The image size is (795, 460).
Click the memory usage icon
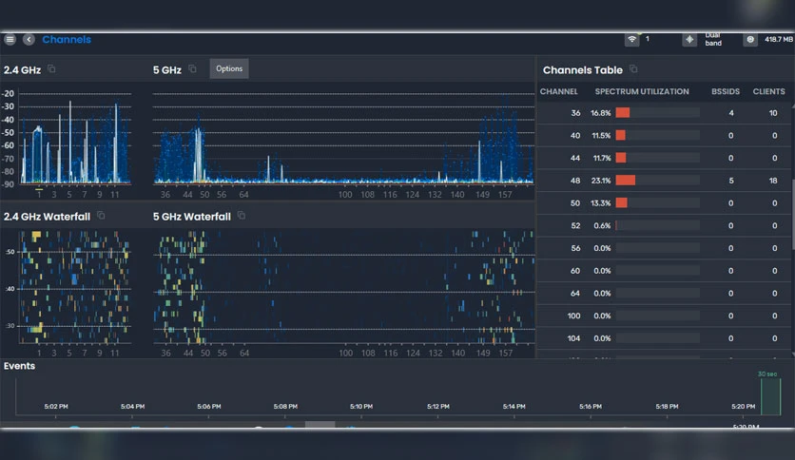coord(750,39)
